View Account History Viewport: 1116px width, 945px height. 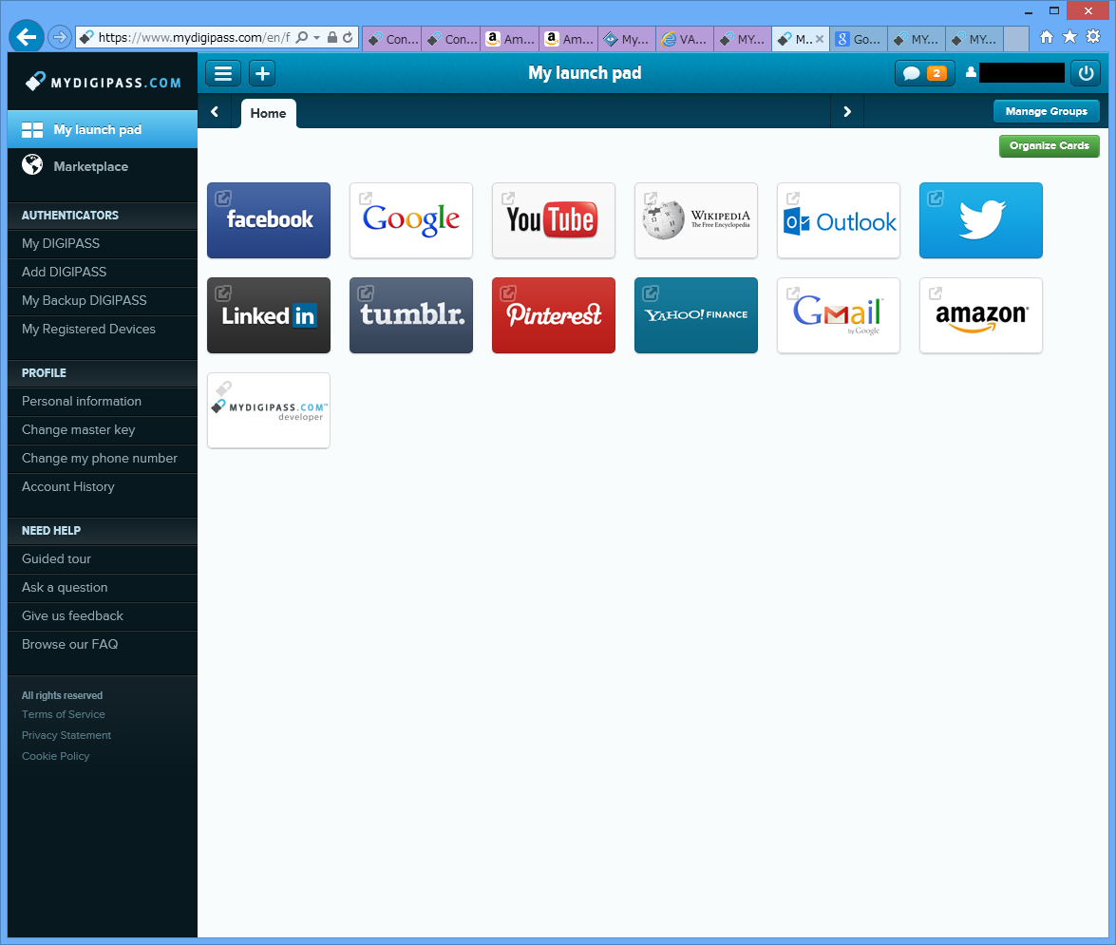tap(103, 486)
